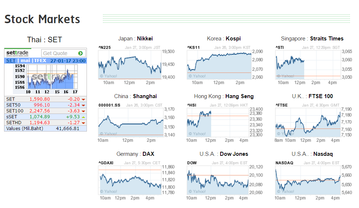Switch to the TFEX tab
This screenshot has height=208, width=359.
coord(40,61)
